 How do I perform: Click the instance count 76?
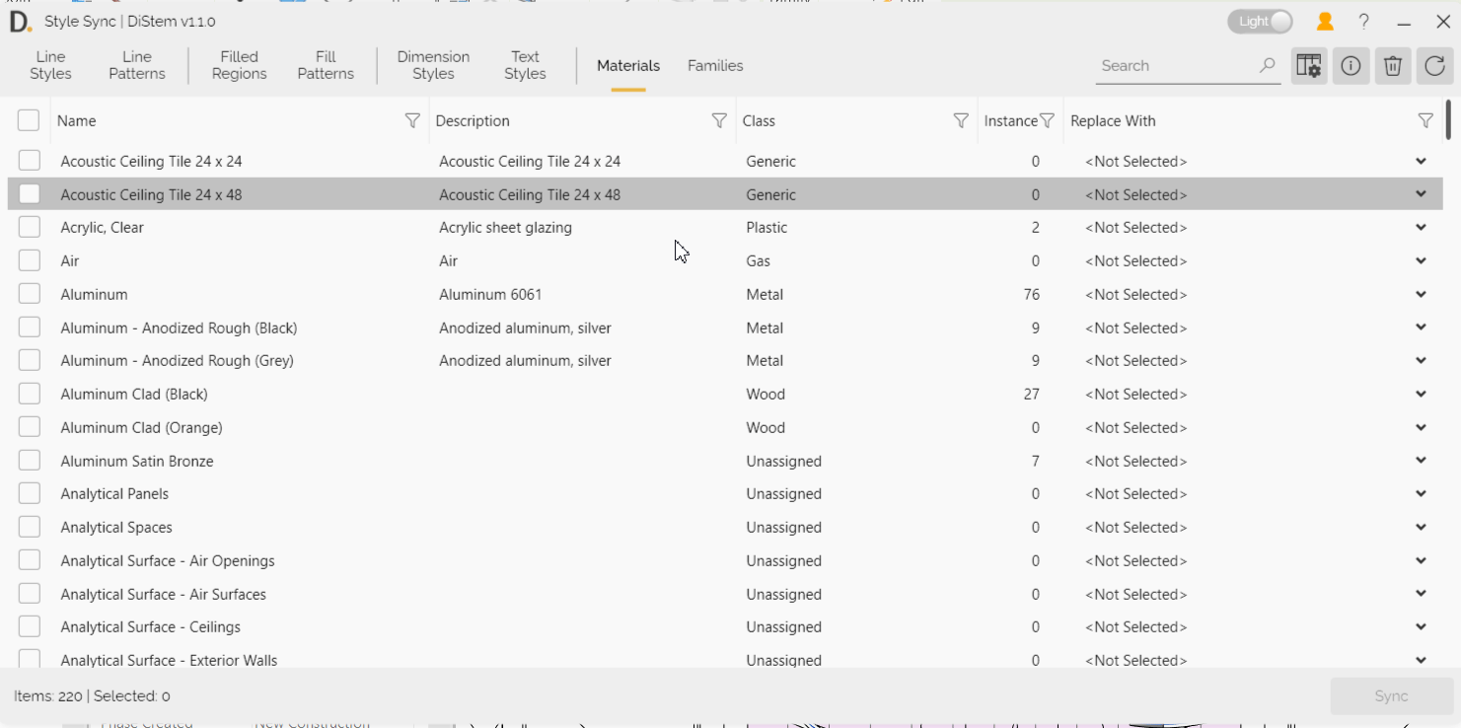click(x=1031, y=294)
